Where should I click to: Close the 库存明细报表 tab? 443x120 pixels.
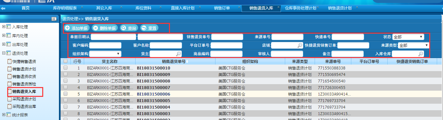[x=82, y=7]
